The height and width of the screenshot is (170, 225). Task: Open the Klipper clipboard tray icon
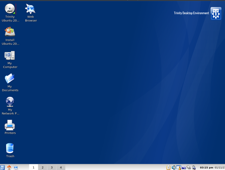[168, 167]
